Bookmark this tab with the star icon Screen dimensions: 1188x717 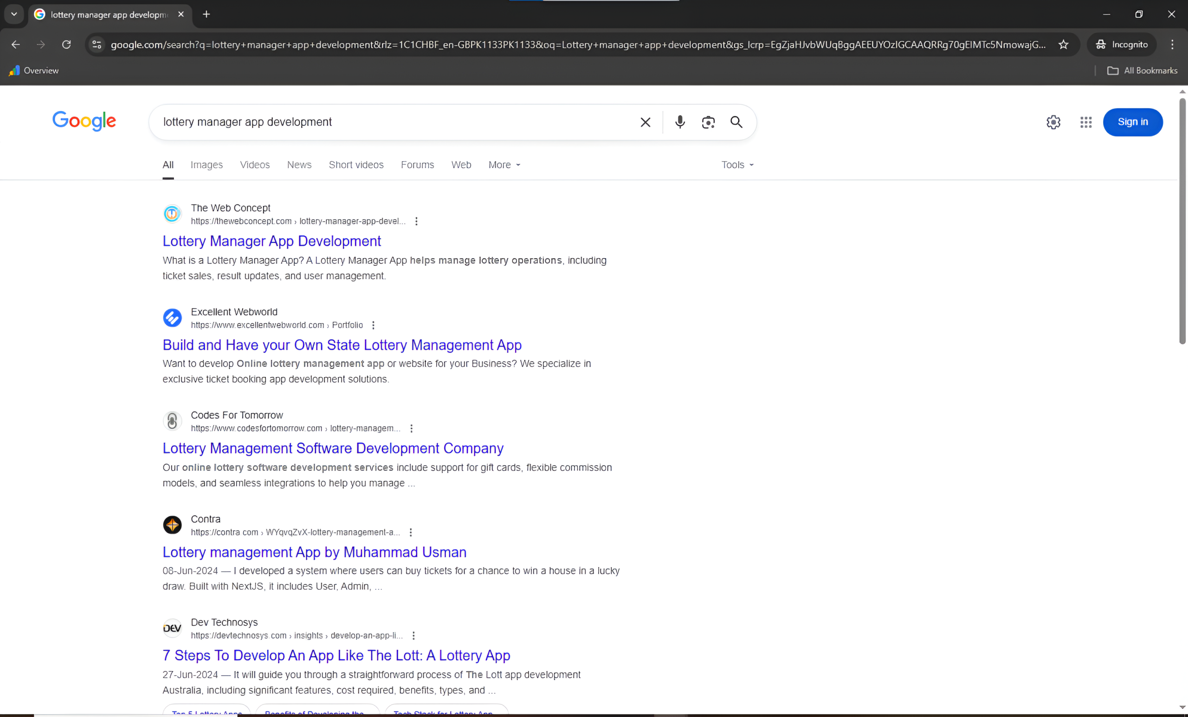1063,45
